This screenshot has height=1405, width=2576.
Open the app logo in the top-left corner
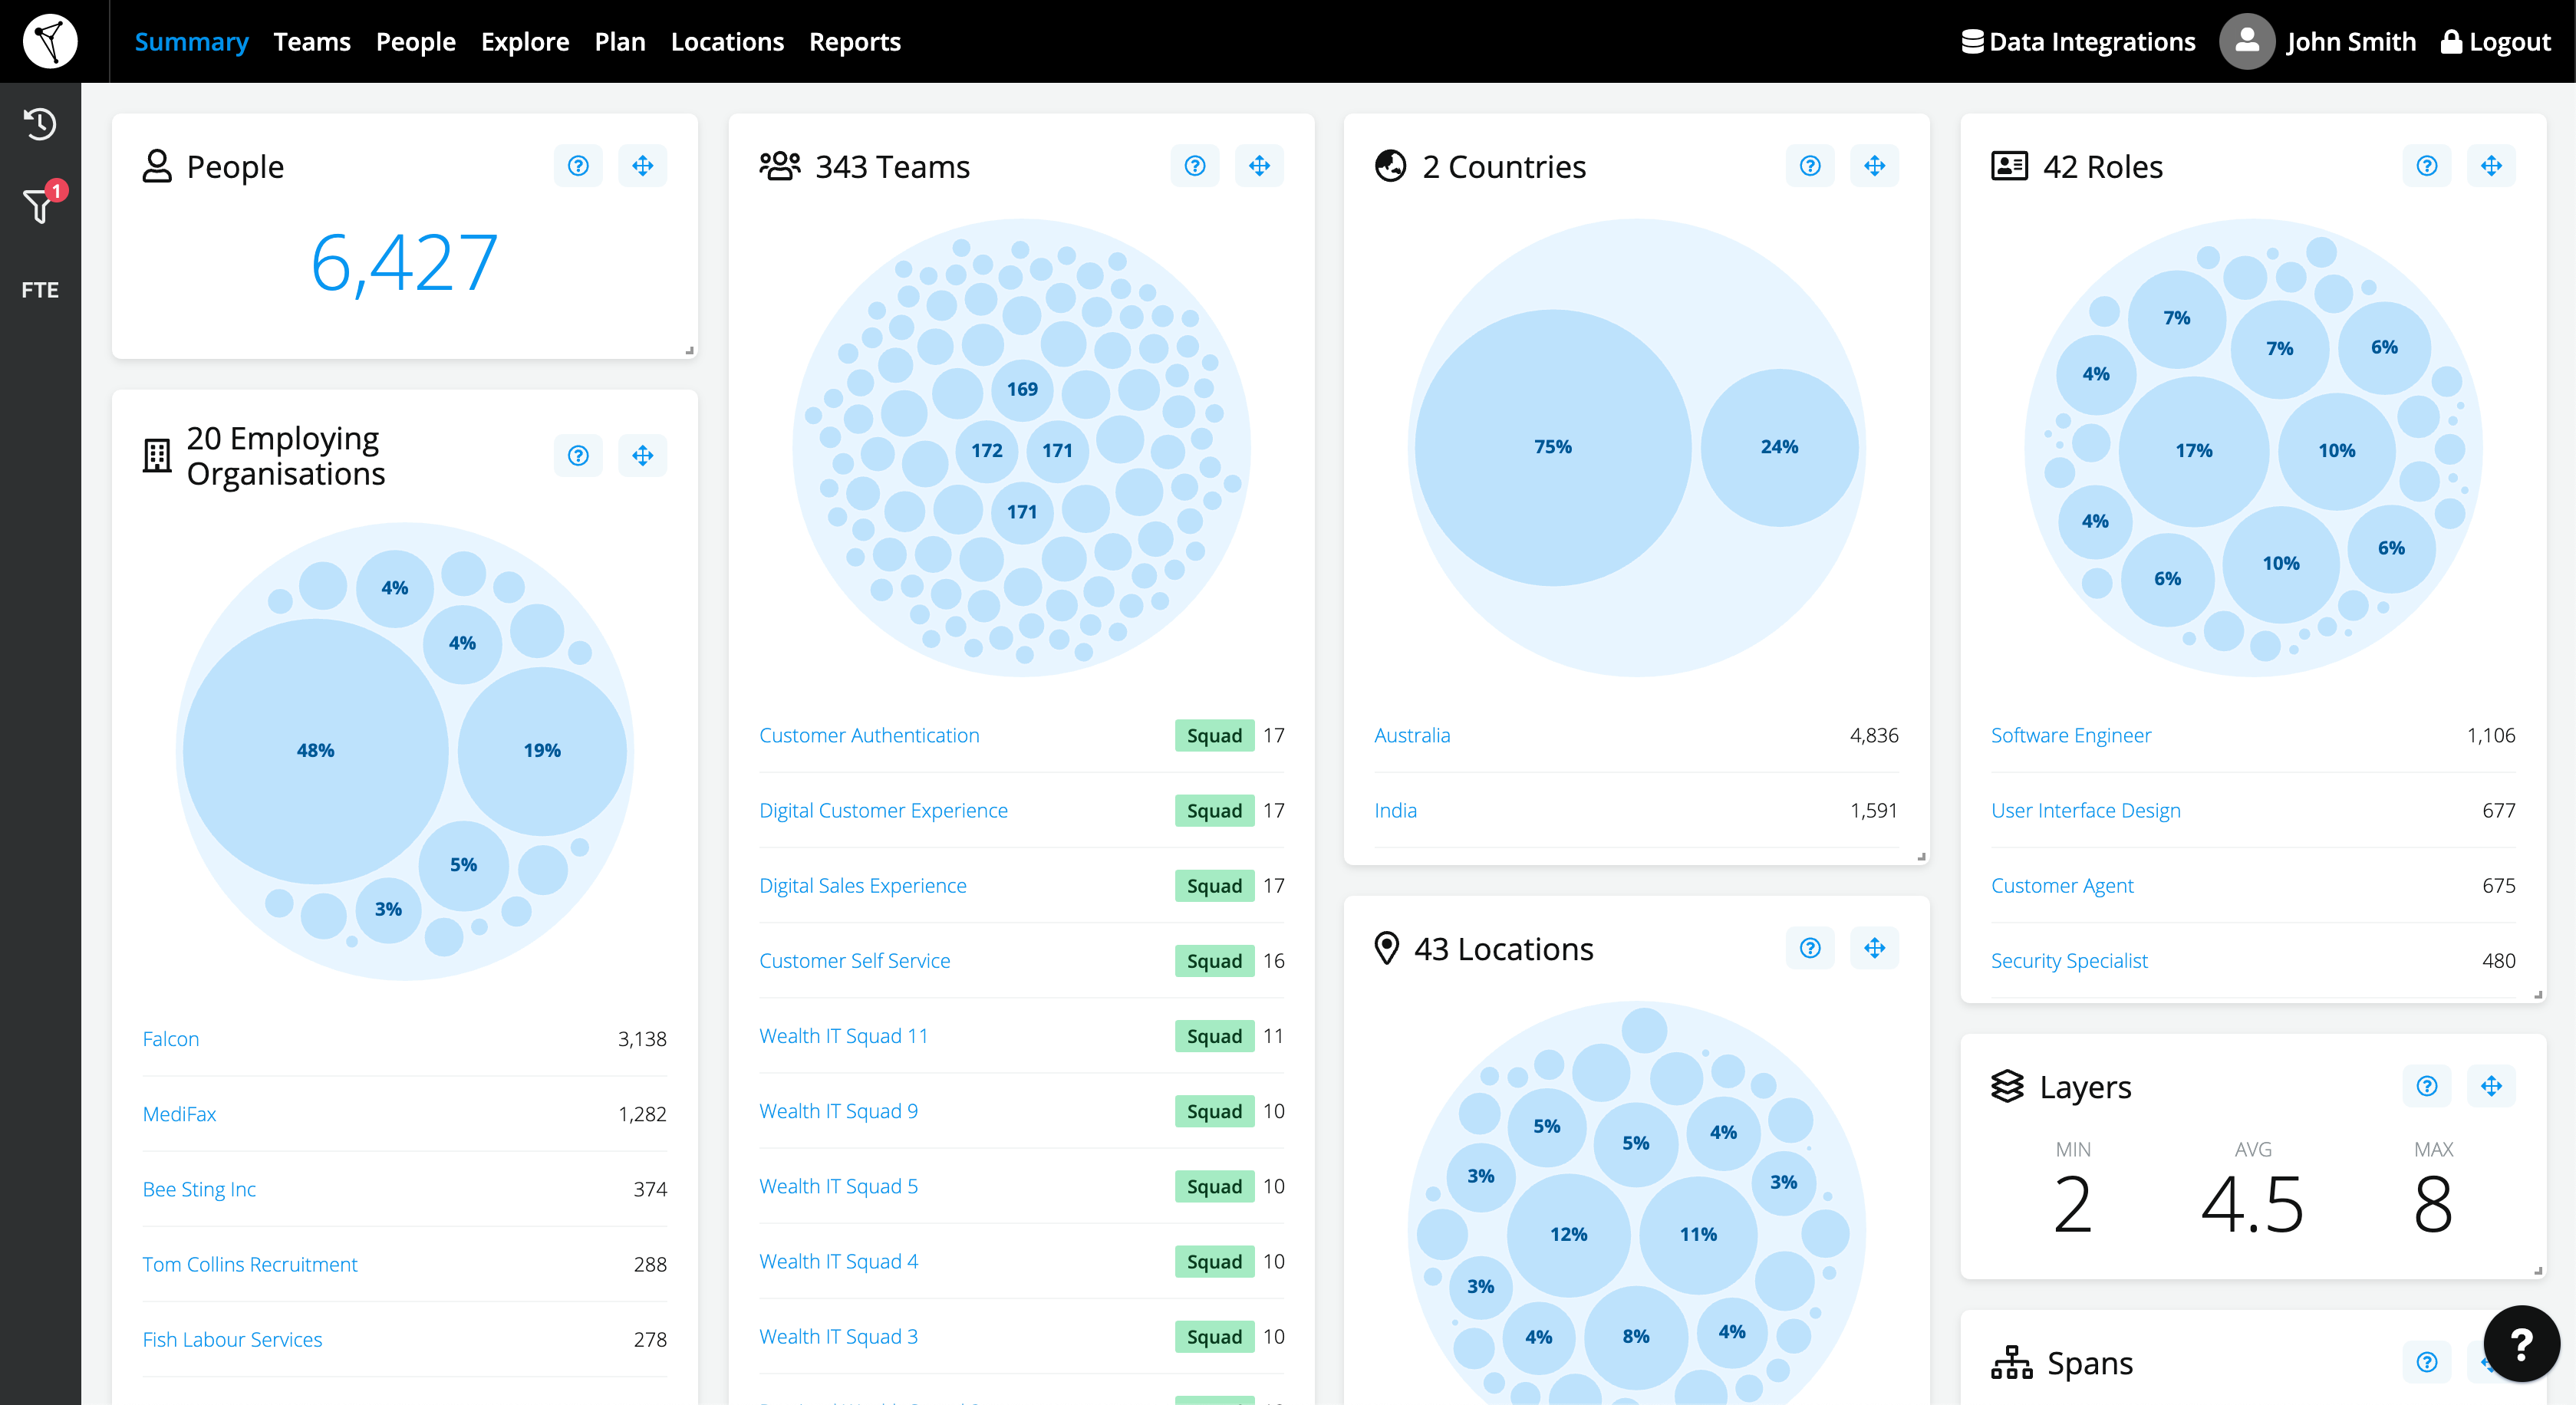[48, 41]
